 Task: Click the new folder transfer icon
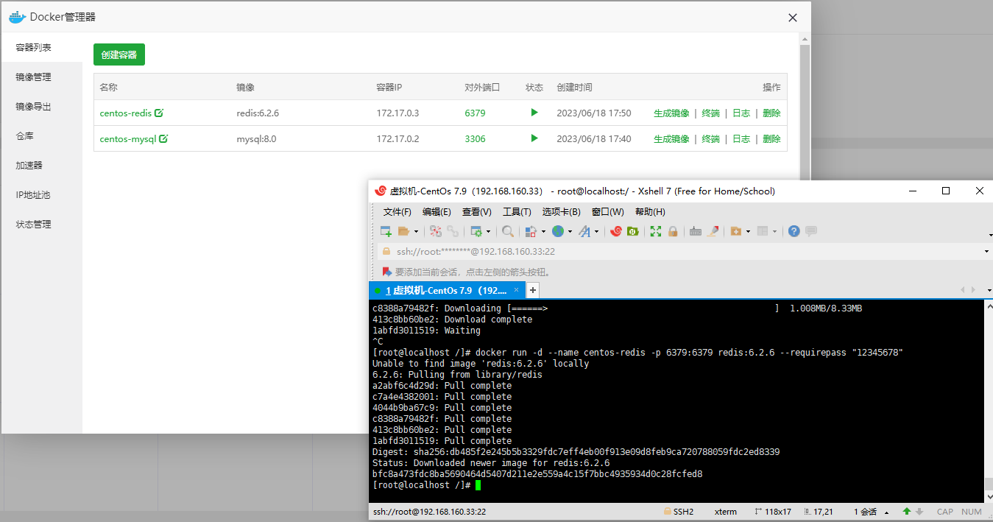(736, 231)
